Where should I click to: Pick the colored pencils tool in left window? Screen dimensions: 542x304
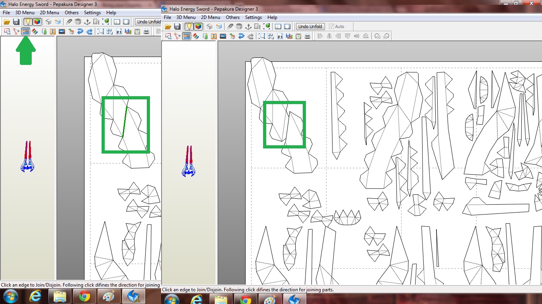(x=35, y=32)
